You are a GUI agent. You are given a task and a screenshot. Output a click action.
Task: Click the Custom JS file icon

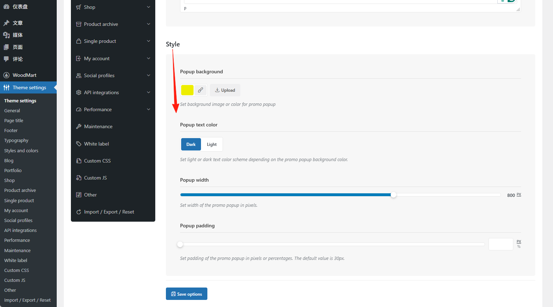[79, 178]
